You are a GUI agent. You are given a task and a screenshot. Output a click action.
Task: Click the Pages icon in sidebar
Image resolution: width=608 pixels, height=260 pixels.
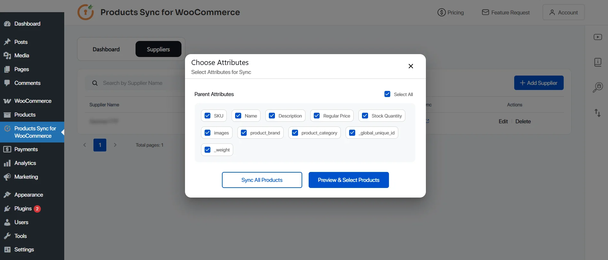coord(7,69)
